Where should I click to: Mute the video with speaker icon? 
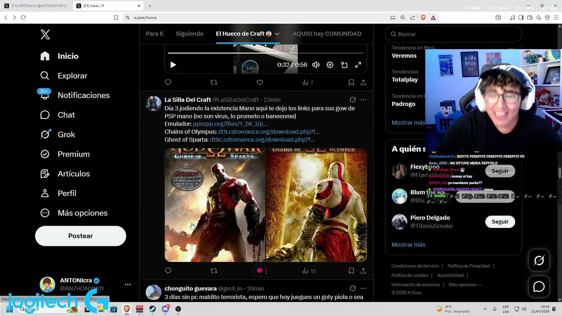point(316,65)
